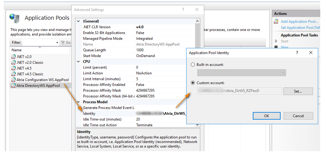The height and width of the screenshot is (163, 326).
Task: Expand Generate Process Model Event Log entry
Action: pyautogui.click(x=79, y=108)
